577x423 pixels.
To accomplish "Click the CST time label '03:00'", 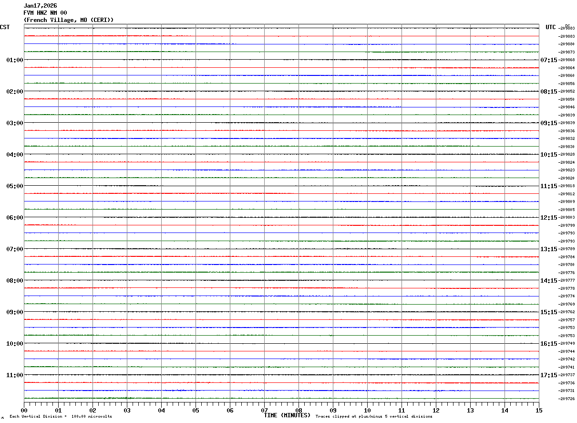I will click(x=14, y=123).
